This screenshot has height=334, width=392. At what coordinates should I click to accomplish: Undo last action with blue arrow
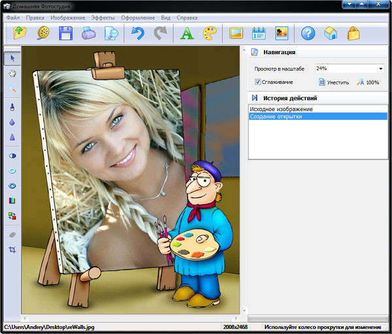point(137,33)
